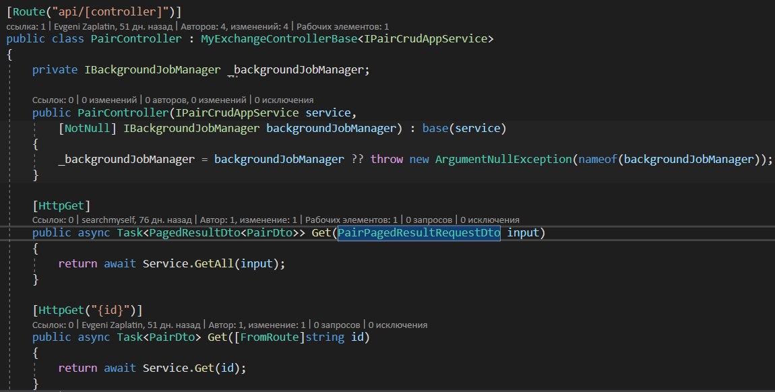Click the PagedResultDto return type
This screenshot has width=775, height=392.
pyautogui.click(x=195, y=232)
